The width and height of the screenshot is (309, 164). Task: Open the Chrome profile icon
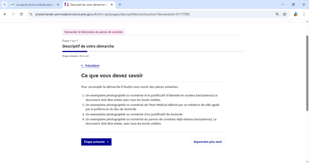296,14
